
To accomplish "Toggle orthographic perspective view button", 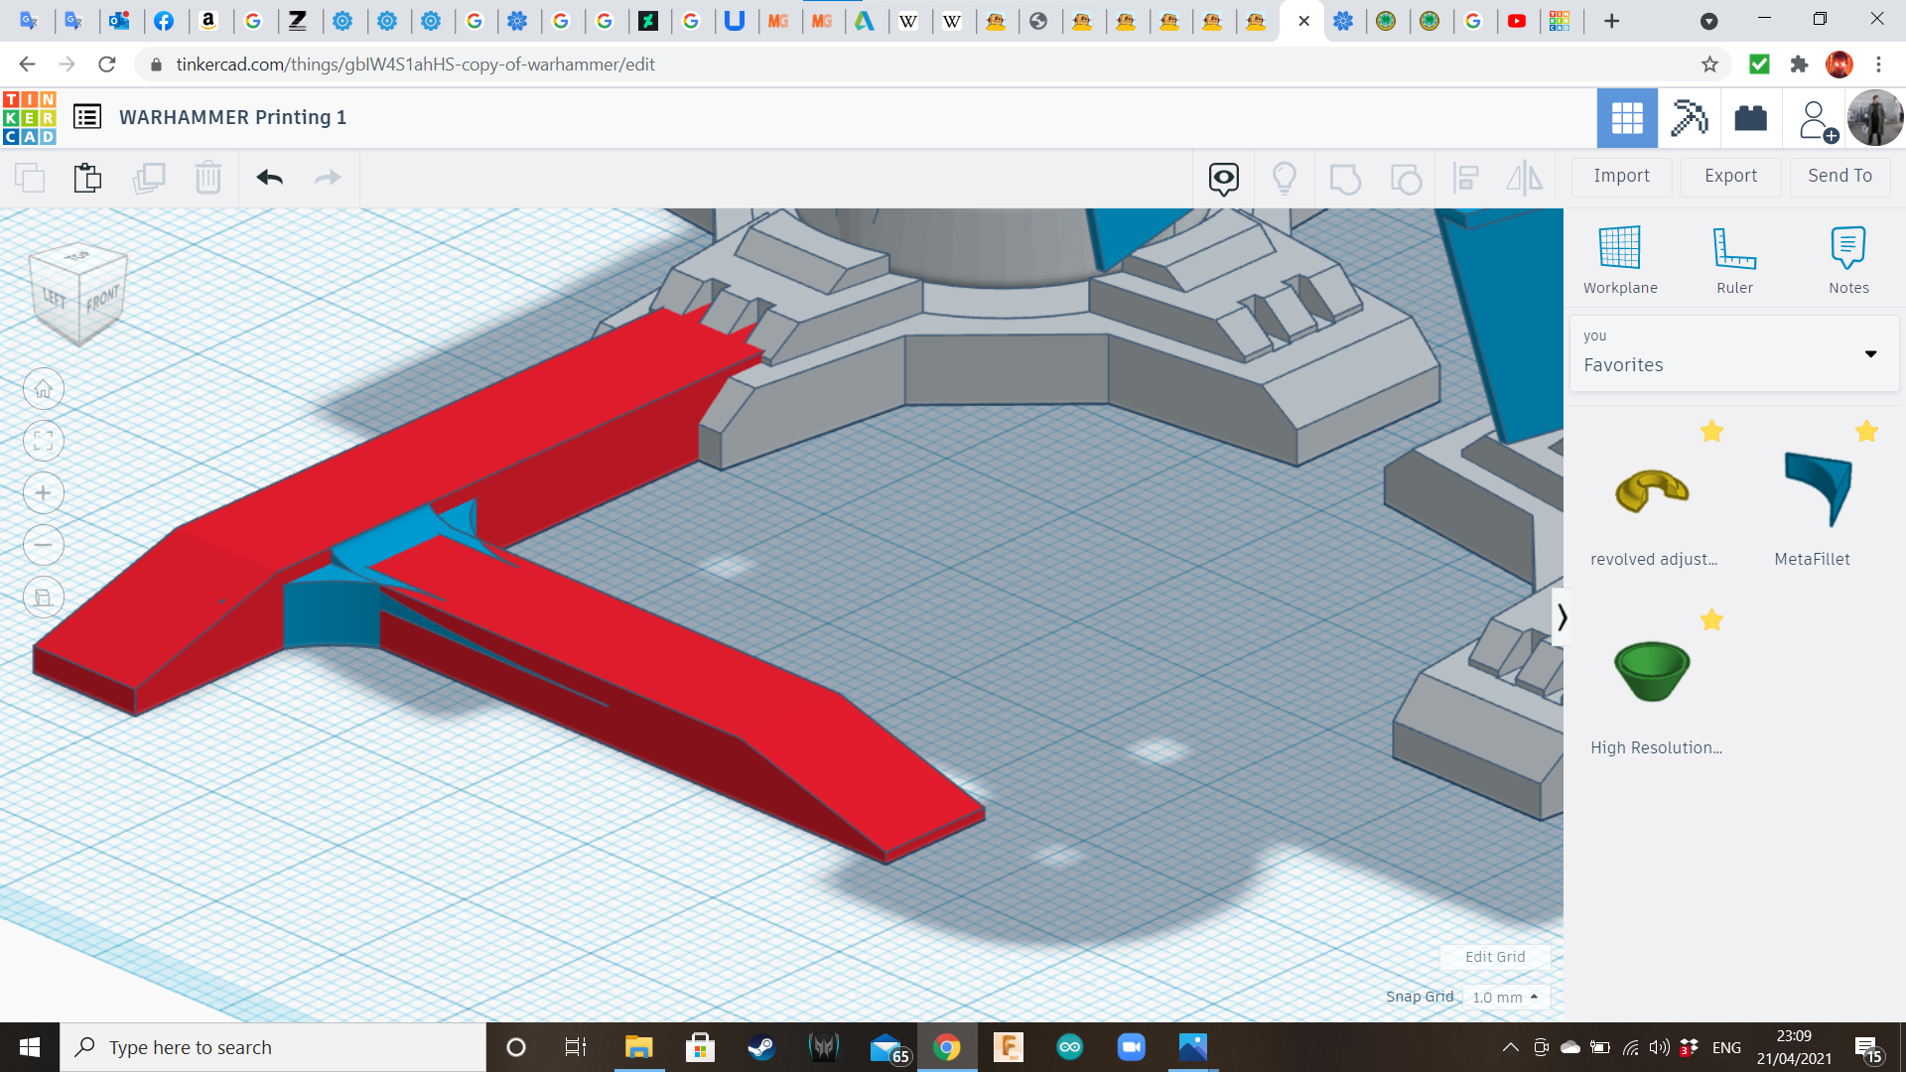I will 44,598.
